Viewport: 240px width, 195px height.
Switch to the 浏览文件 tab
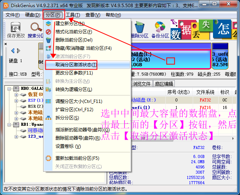[x=142, y=84]
